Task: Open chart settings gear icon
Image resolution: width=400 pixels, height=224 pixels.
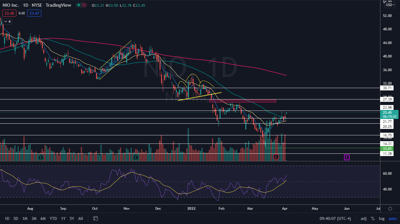Action: tap(390, 209)
